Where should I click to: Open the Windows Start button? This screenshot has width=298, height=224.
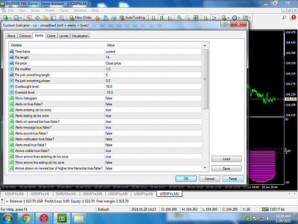(x=8, y=218)
